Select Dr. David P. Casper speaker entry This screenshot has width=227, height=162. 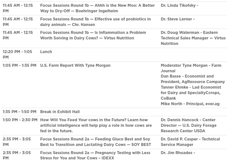click(190, 142)
